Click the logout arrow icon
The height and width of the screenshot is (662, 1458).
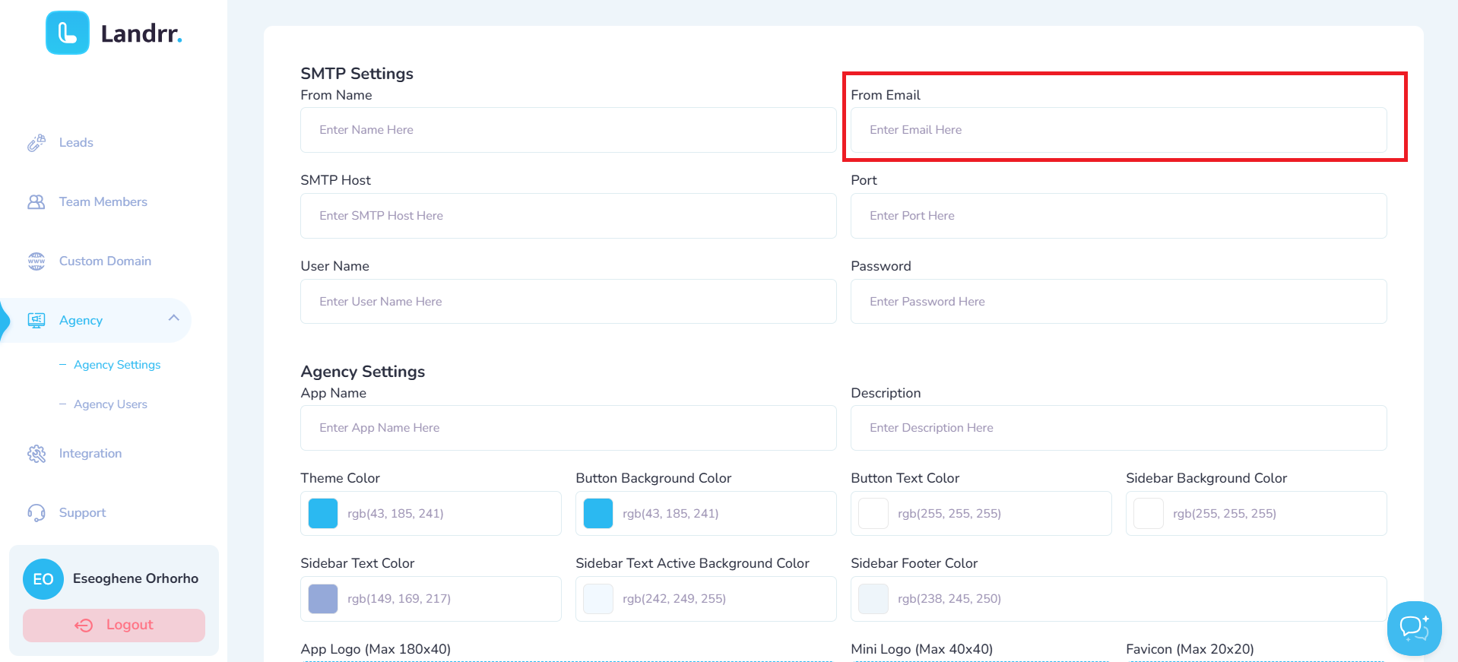(84, 626)
